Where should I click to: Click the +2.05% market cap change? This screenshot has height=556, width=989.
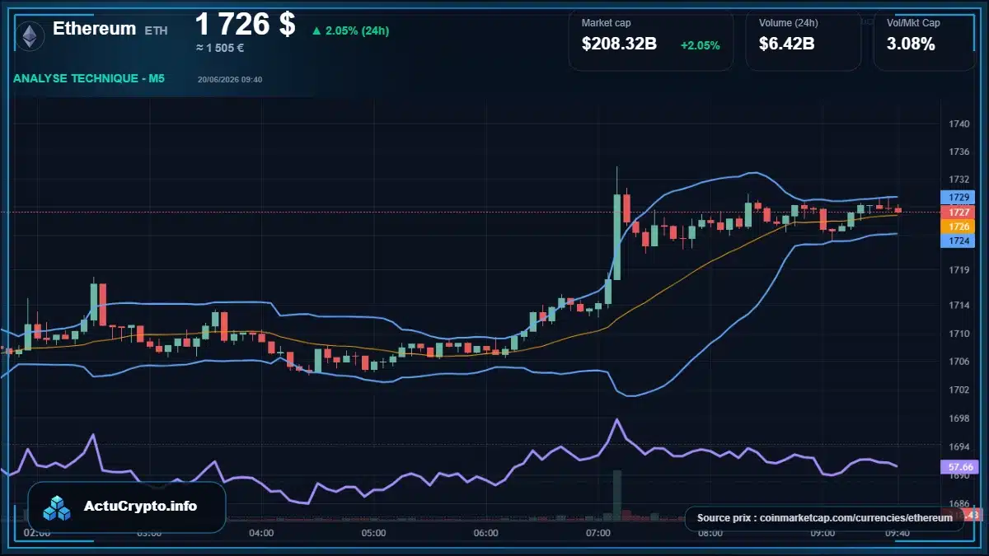pyautogui.click(x=701, y=45)
